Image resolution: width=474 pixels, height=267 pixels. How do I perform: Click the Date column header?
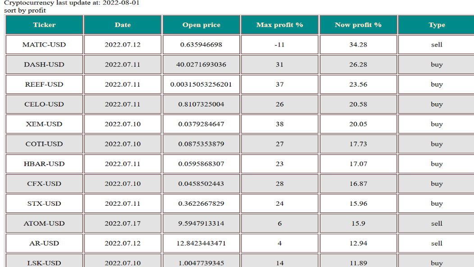[x=123, y=25]
